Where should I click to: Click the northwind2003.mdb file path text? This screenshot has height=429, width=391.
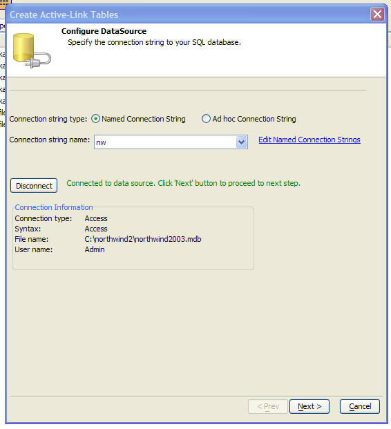click(143, 239)
